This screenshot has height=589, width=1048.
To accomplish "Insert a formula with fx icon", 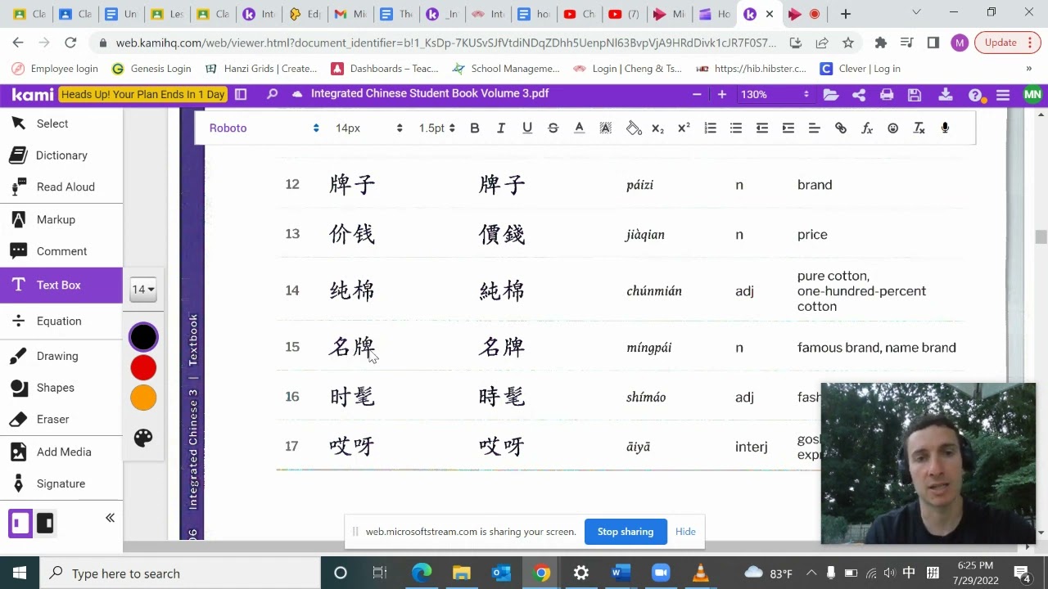I will click(x=867, y=128).
